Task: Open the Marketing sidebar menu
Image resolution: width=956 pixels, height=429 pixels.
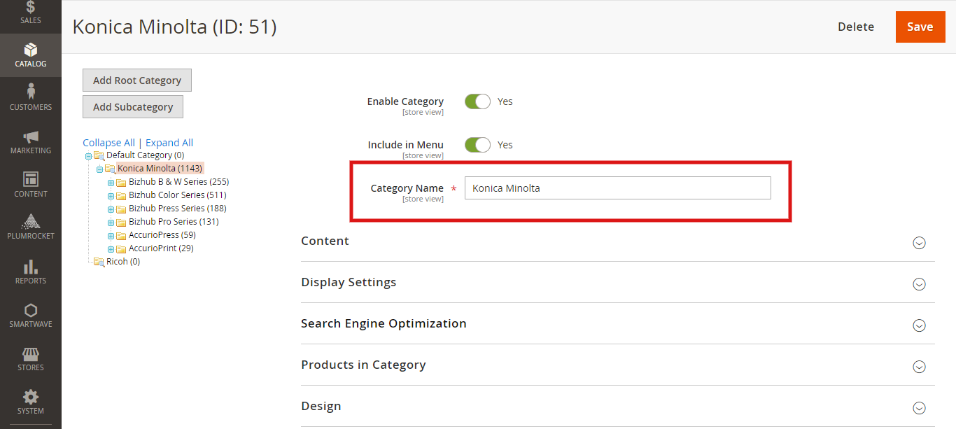Action: click(30, 142)
